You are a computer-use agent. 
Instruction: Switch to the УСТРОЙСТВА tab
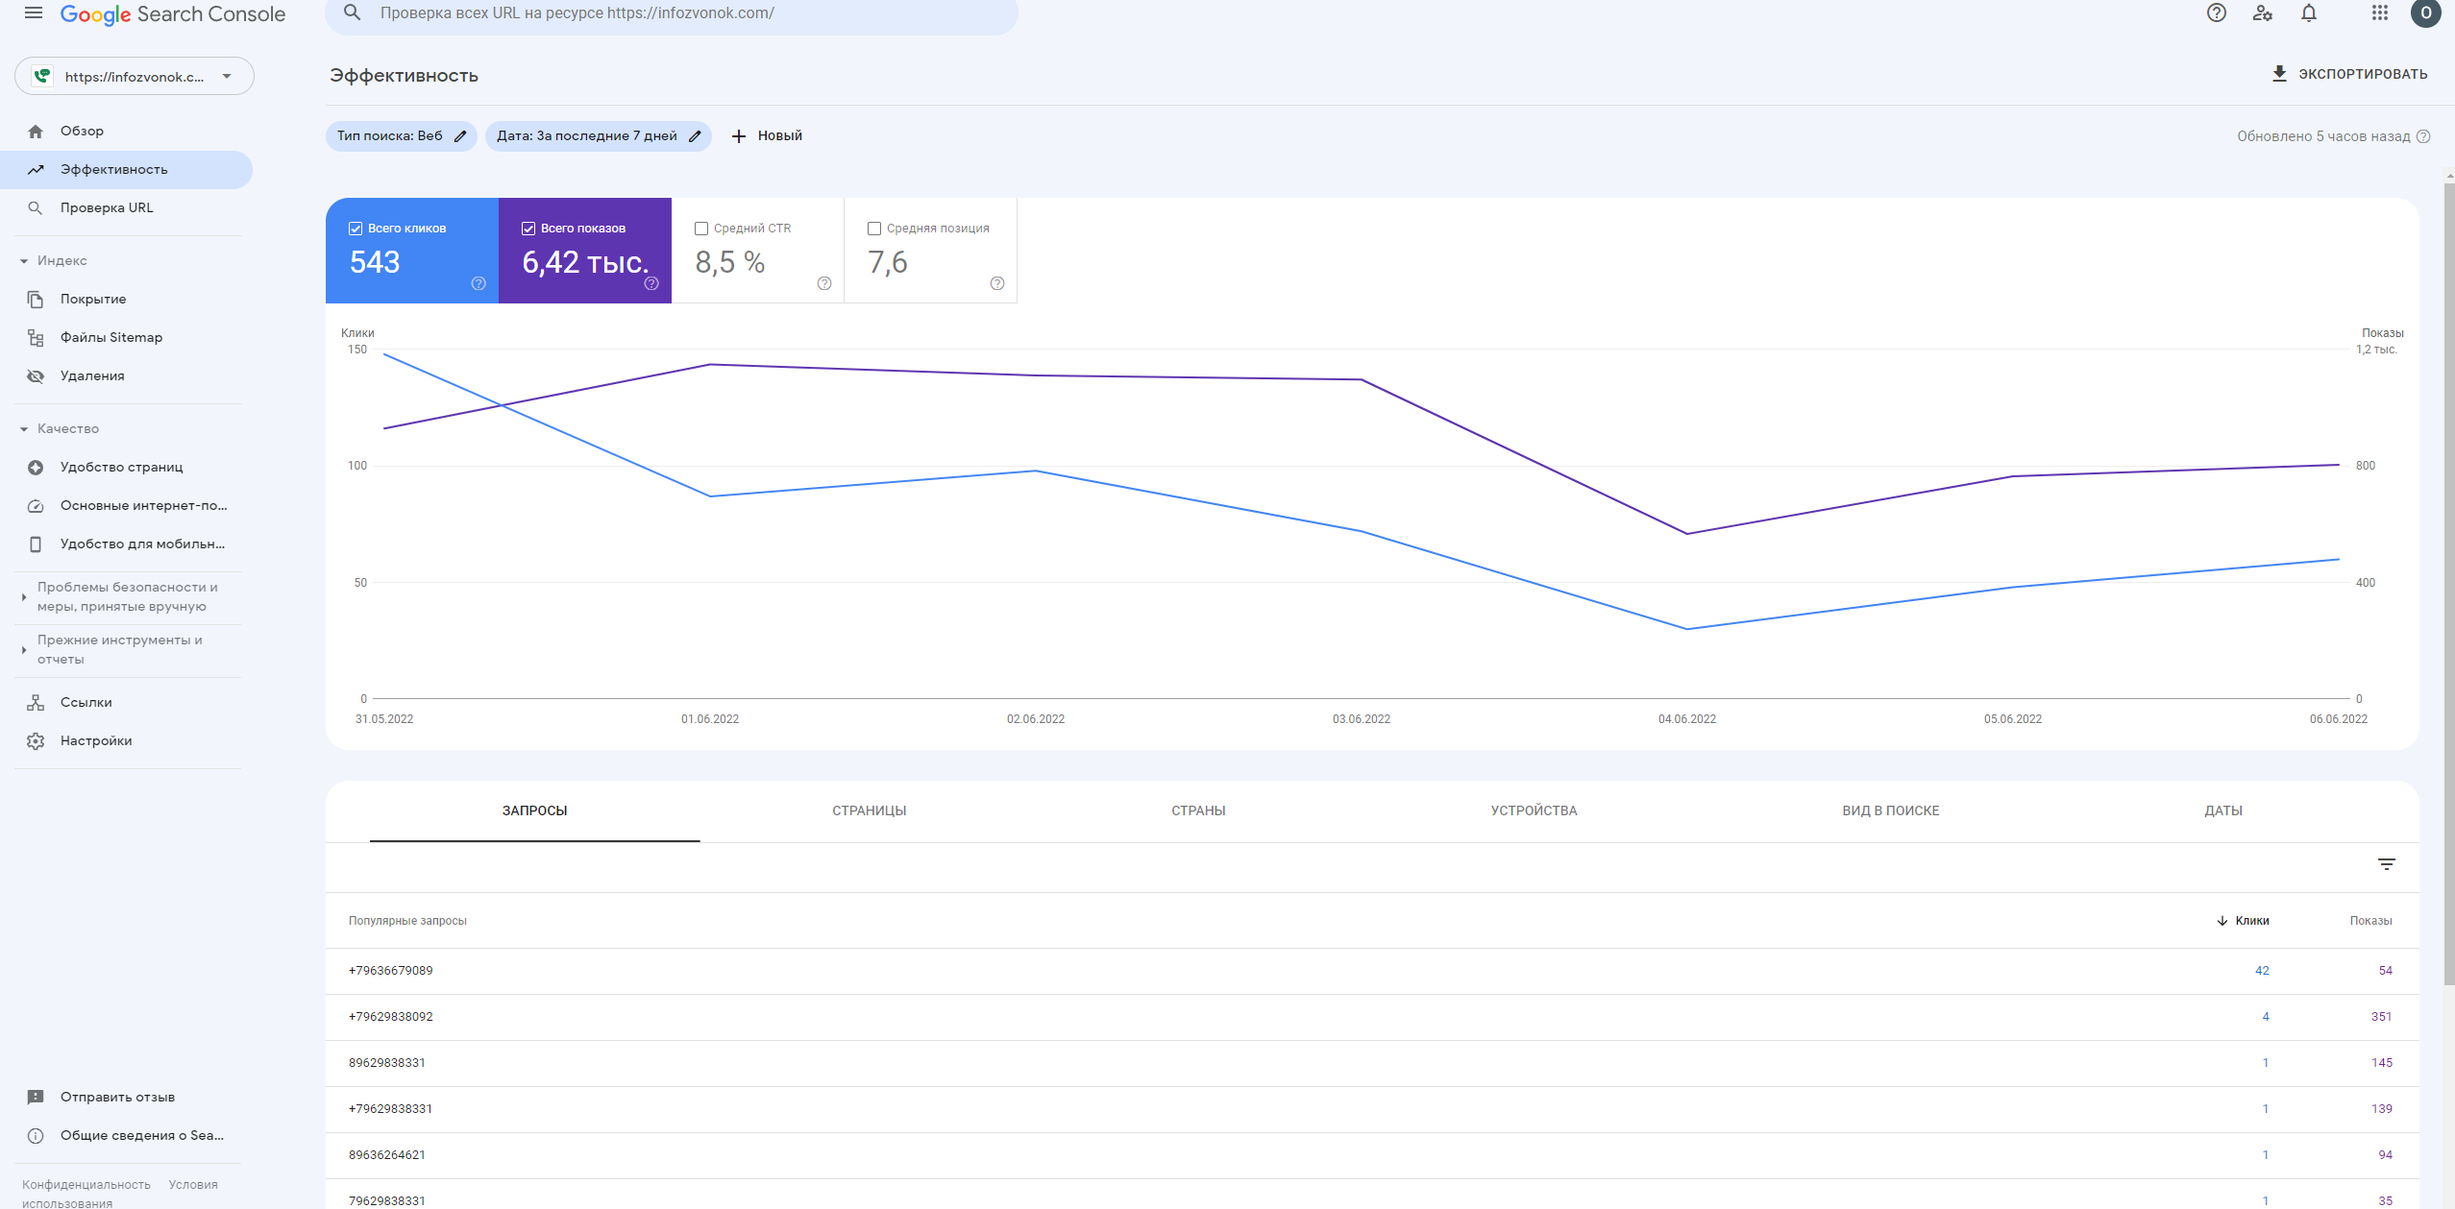[x=1534, y=811]
